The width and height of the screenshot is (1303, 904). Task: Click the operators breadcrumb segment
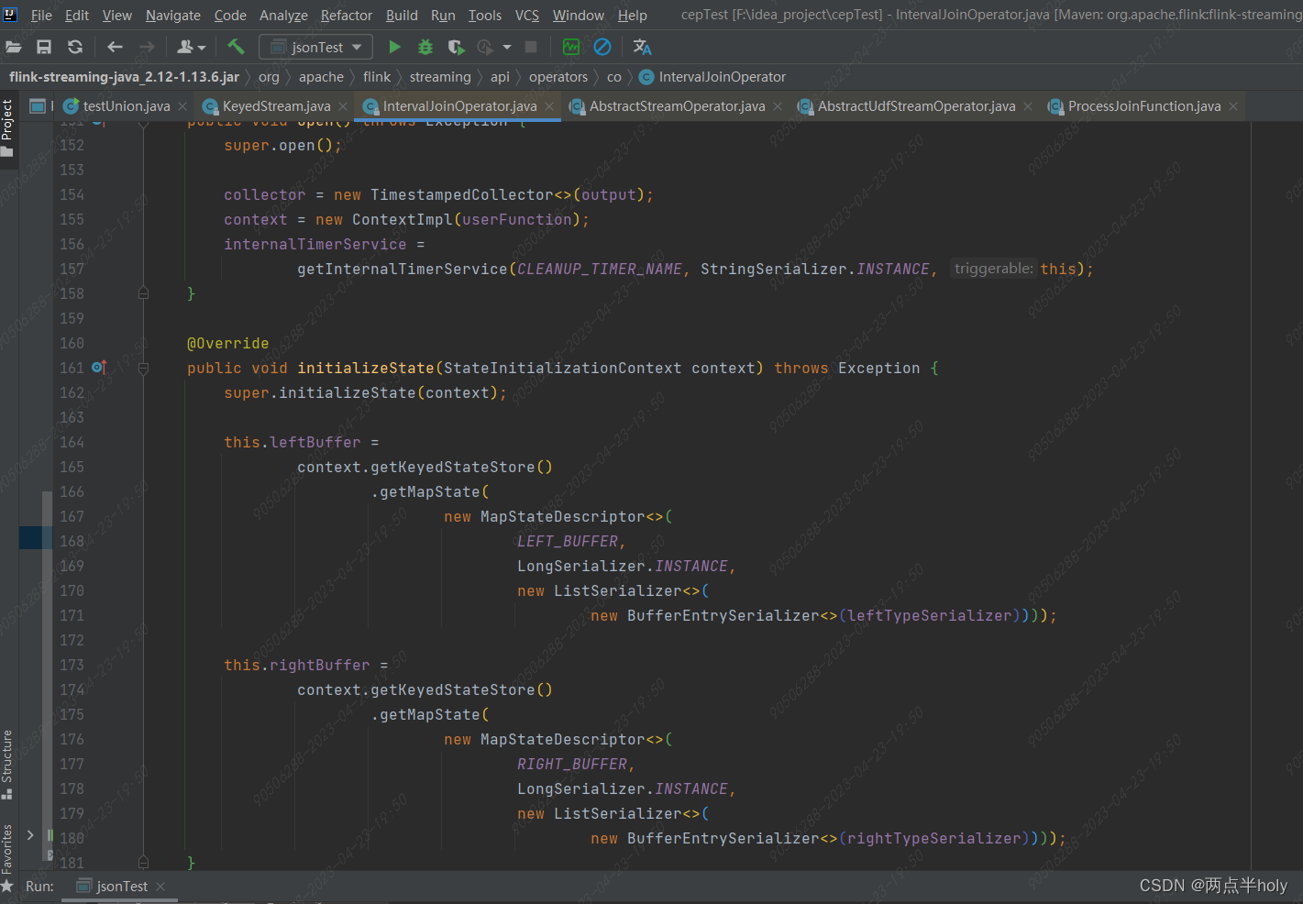558,77
